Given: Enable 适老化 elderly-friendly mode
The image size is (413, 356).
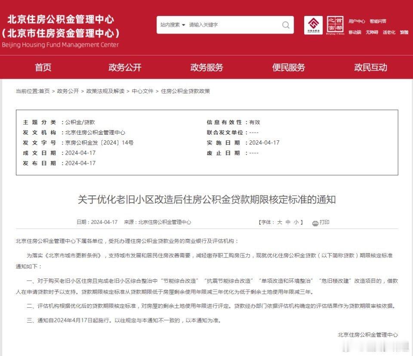Looking at the screenshot, I should (389, 32).
